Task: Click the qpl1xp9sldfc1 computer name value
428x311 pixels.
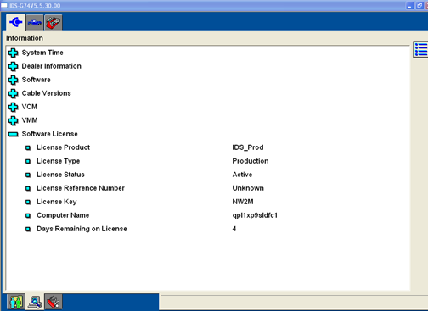Action: [x=255, y=215]
